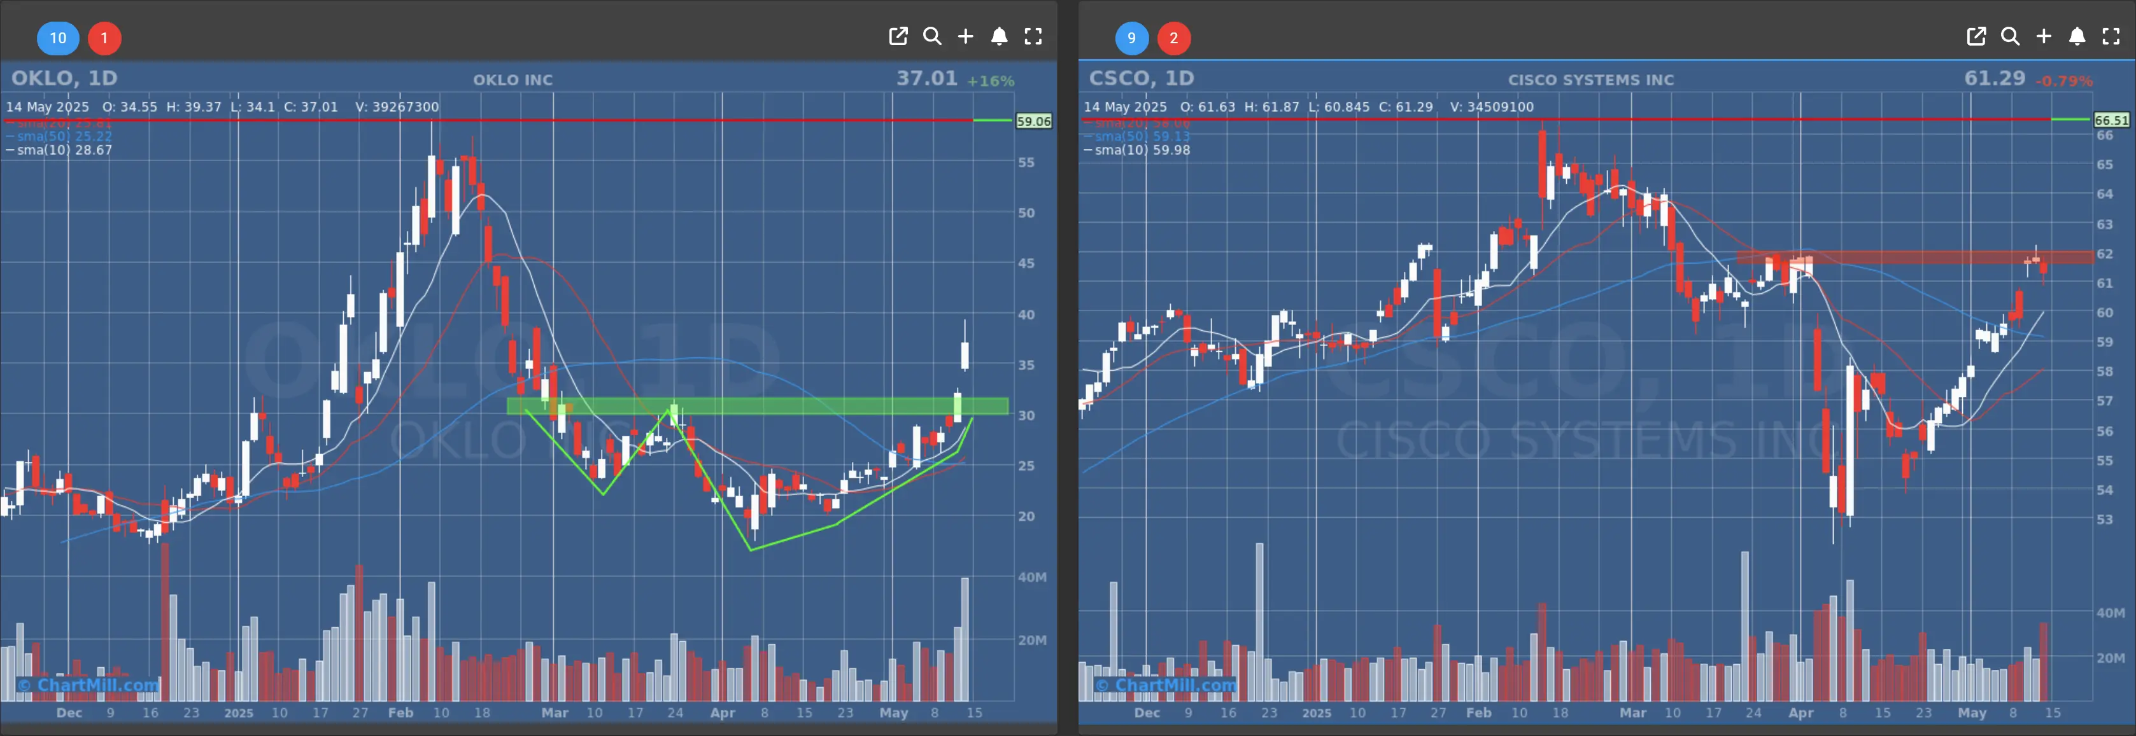Click the OKLO chart magnifier search icon
Screen dimensions: 2136x736
(932, 36)
